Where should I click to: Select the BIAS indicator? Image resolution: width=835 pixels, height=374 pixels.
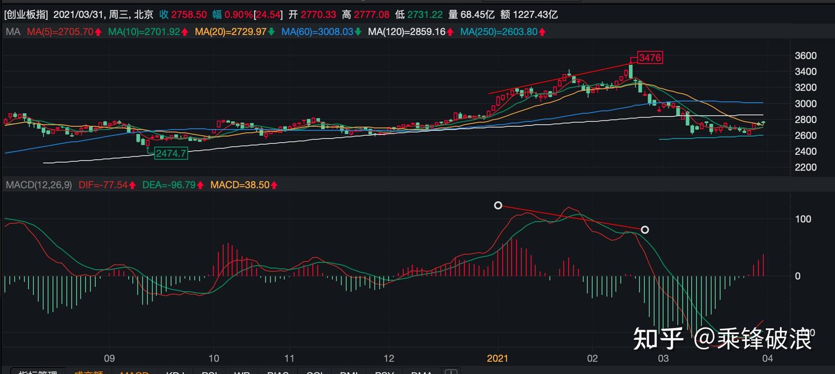coord(278,371)
